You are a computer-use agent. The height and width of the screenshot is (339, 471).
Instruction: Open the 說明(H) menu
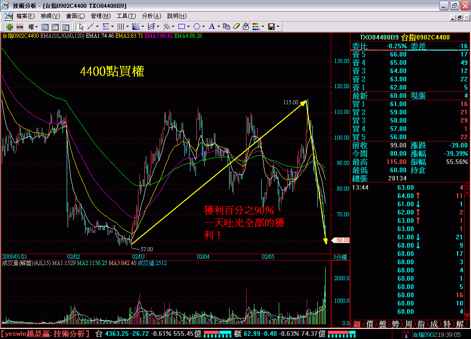(177, 16)
